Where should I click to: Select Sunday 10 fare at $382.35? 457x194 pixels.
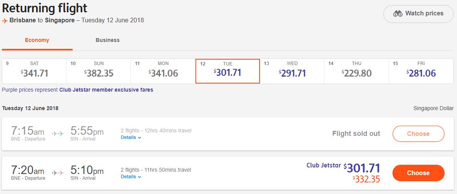pos(99,71)
